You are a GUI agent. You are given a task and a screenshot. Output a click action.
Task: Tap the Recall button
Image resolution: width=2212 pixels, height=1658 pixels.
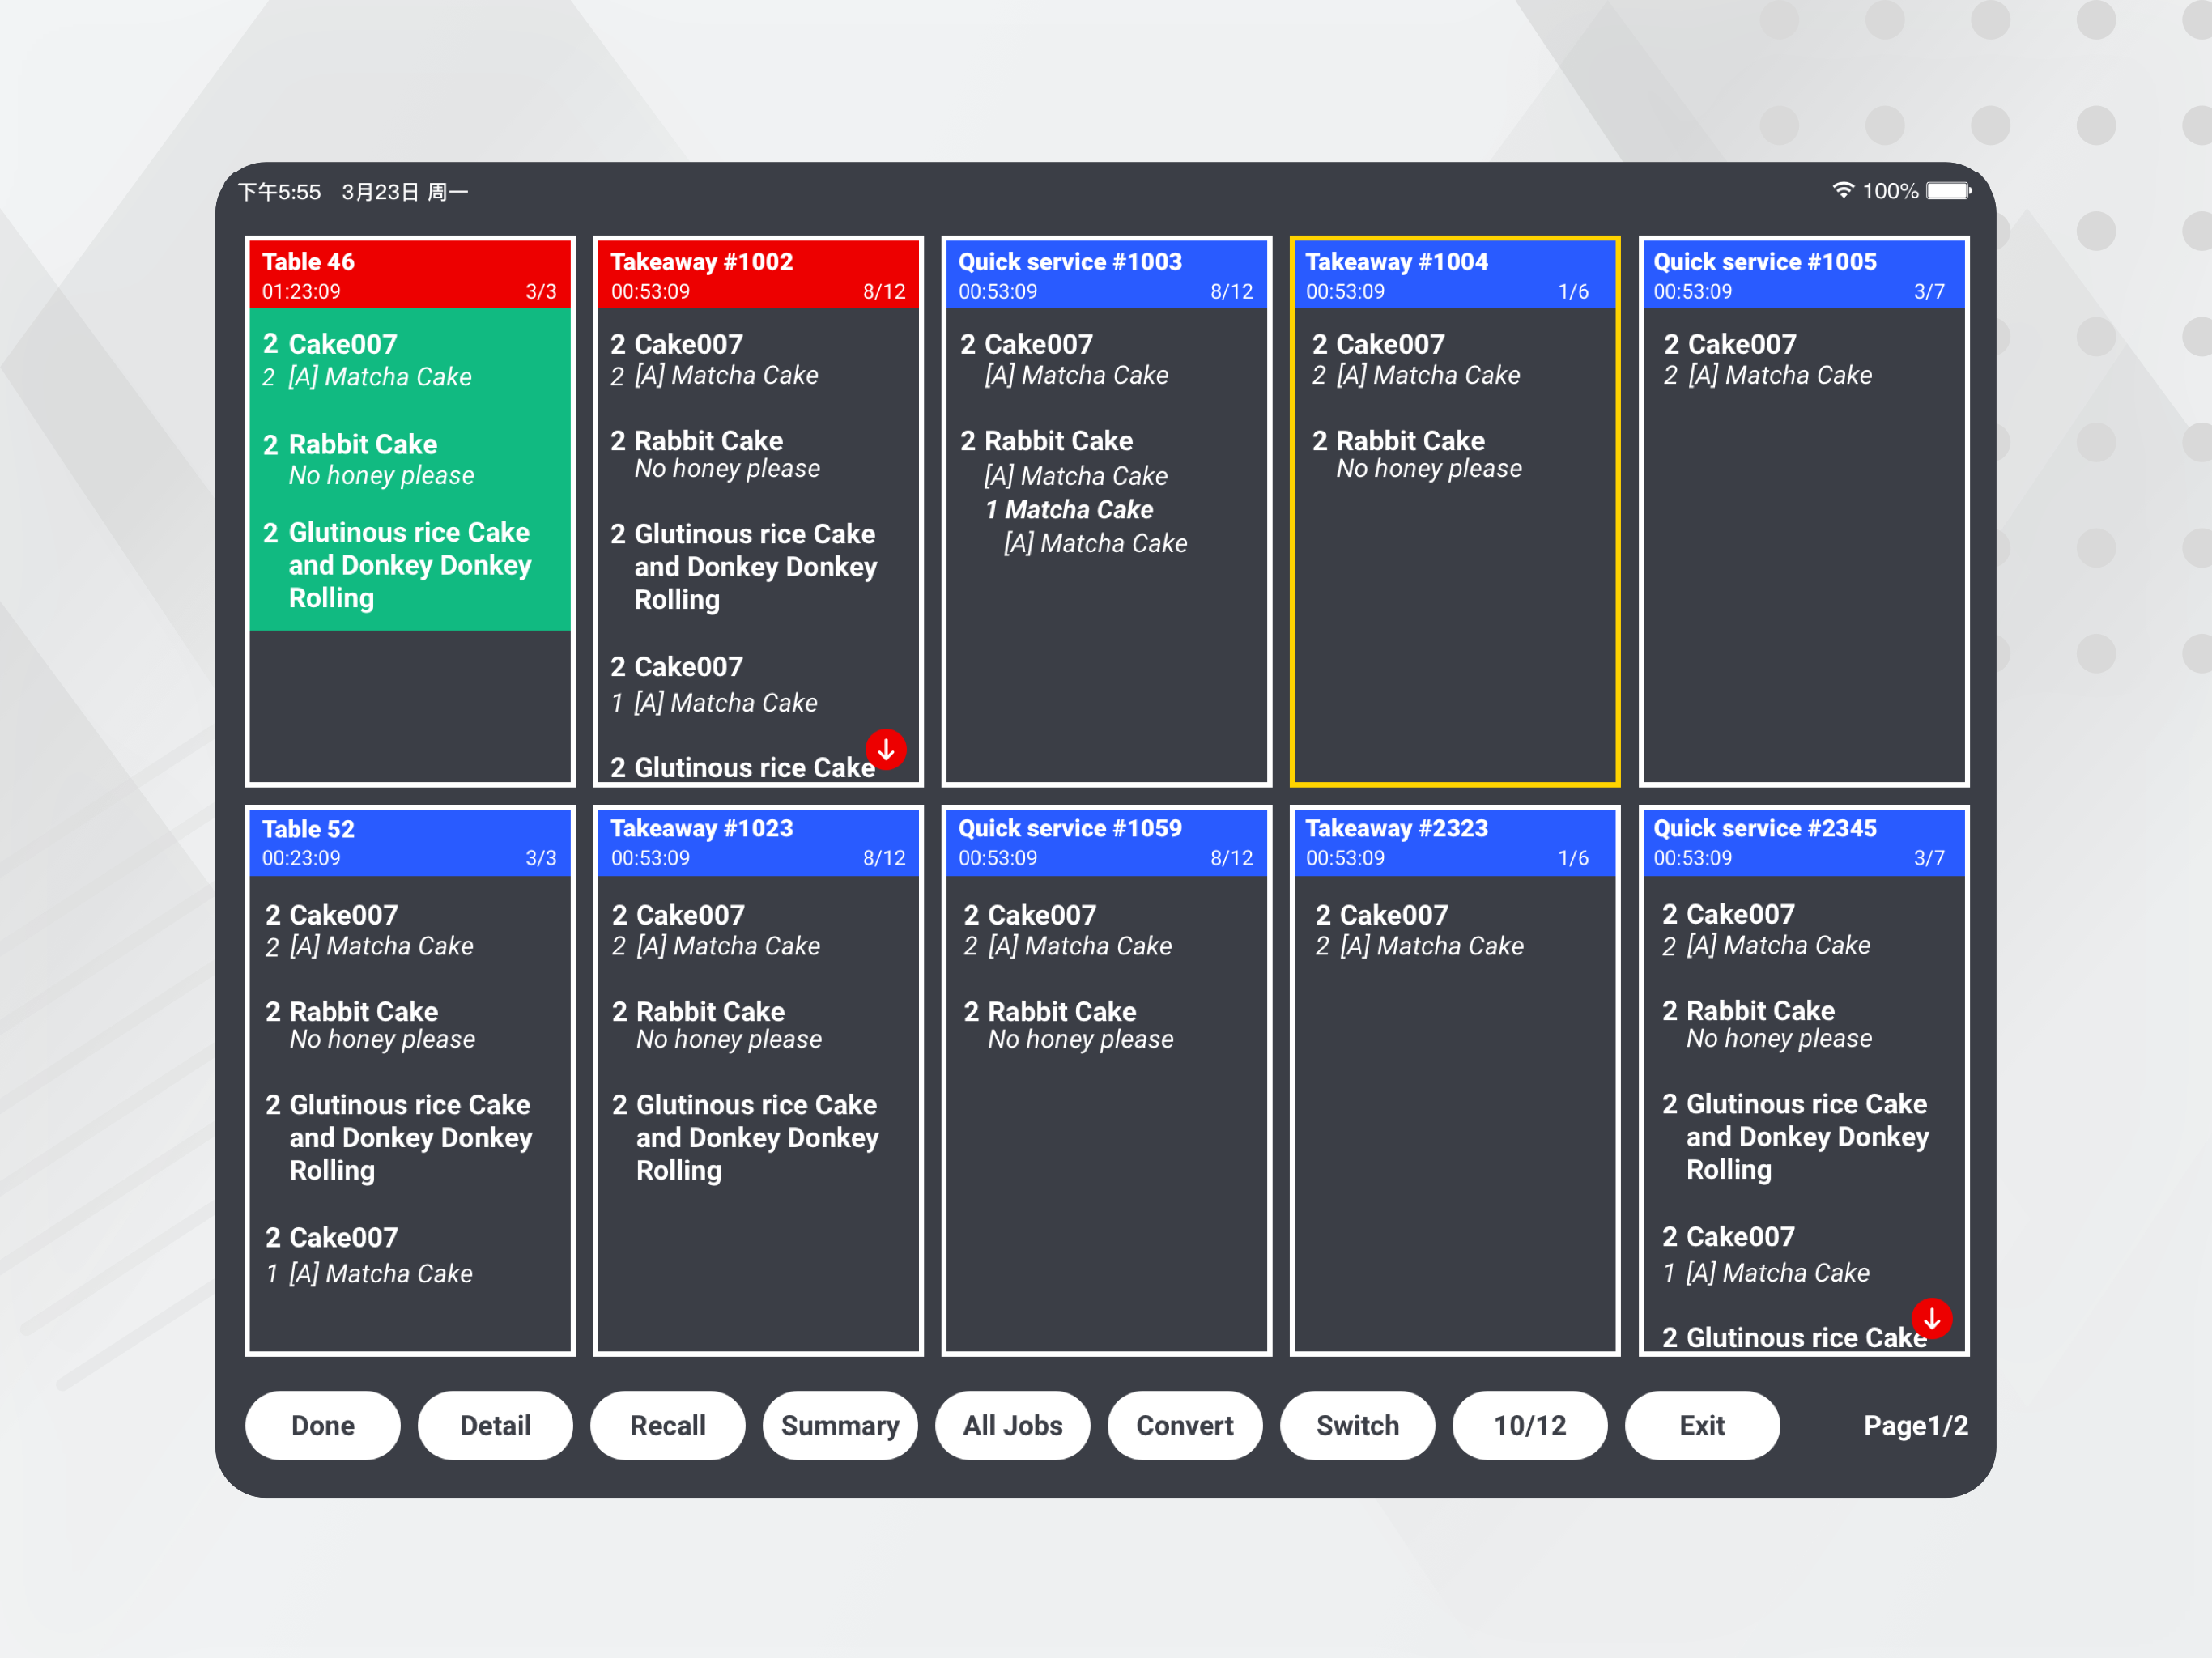[x=668, y=1425]
